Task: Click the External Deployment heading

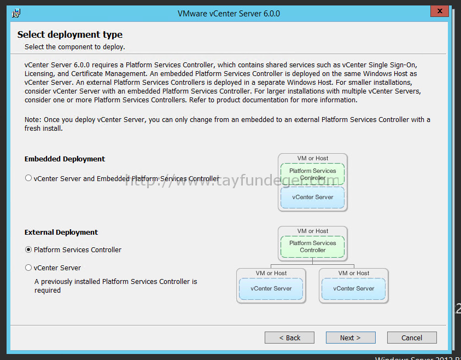Action: [61, 233]
